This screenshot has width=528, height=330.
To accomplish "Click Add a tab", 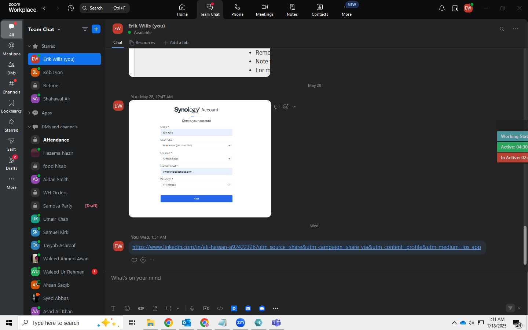I will pyautogui.click(x=176, y=43).
